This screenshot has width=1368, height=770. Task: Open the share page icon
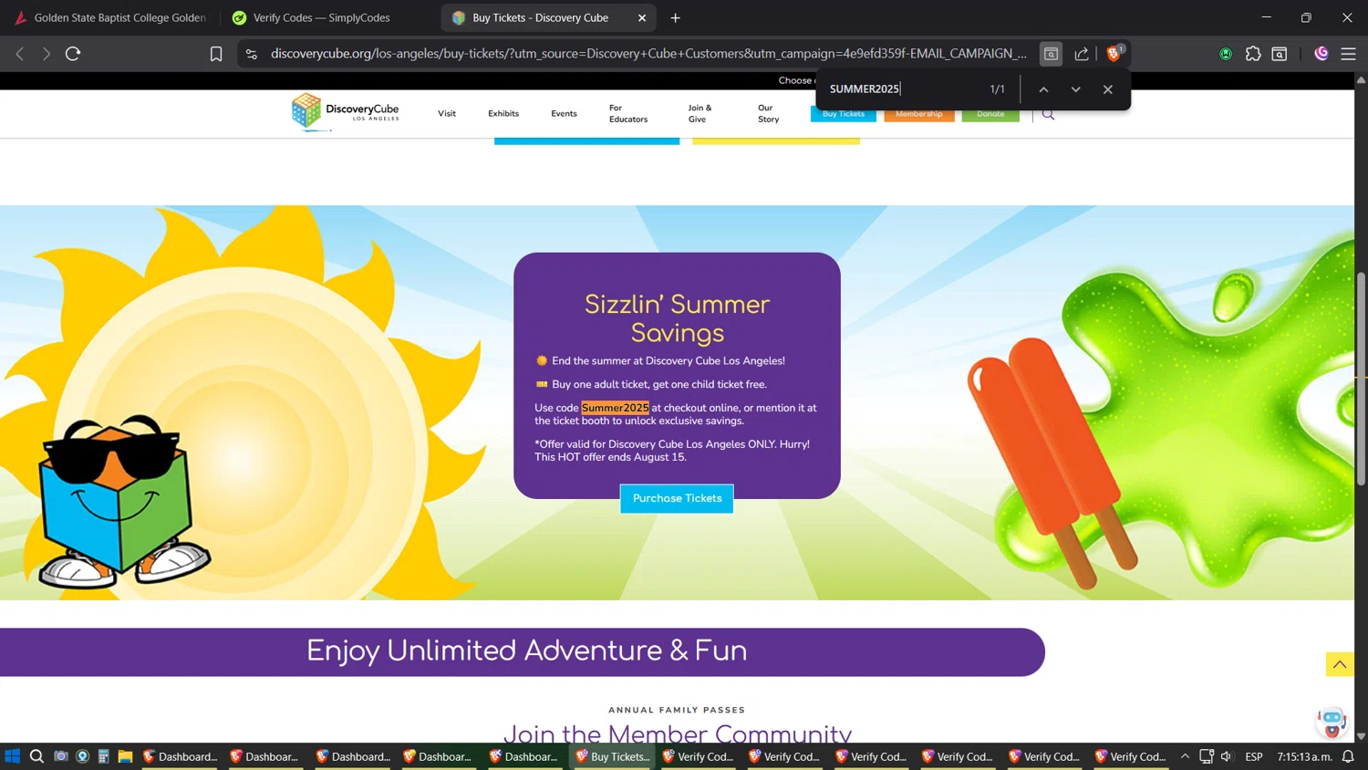tap(1082, 54)
